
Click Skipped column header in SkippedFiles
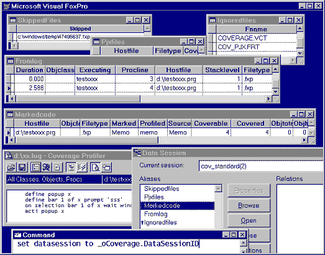click(80, 29)
